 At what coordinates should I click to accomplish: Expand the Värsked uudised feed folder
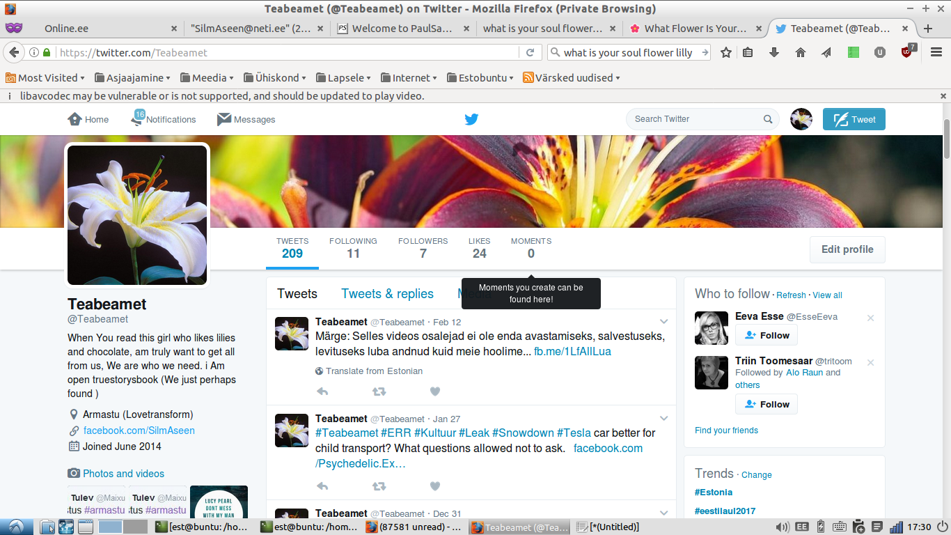click(x=572, y=78)
